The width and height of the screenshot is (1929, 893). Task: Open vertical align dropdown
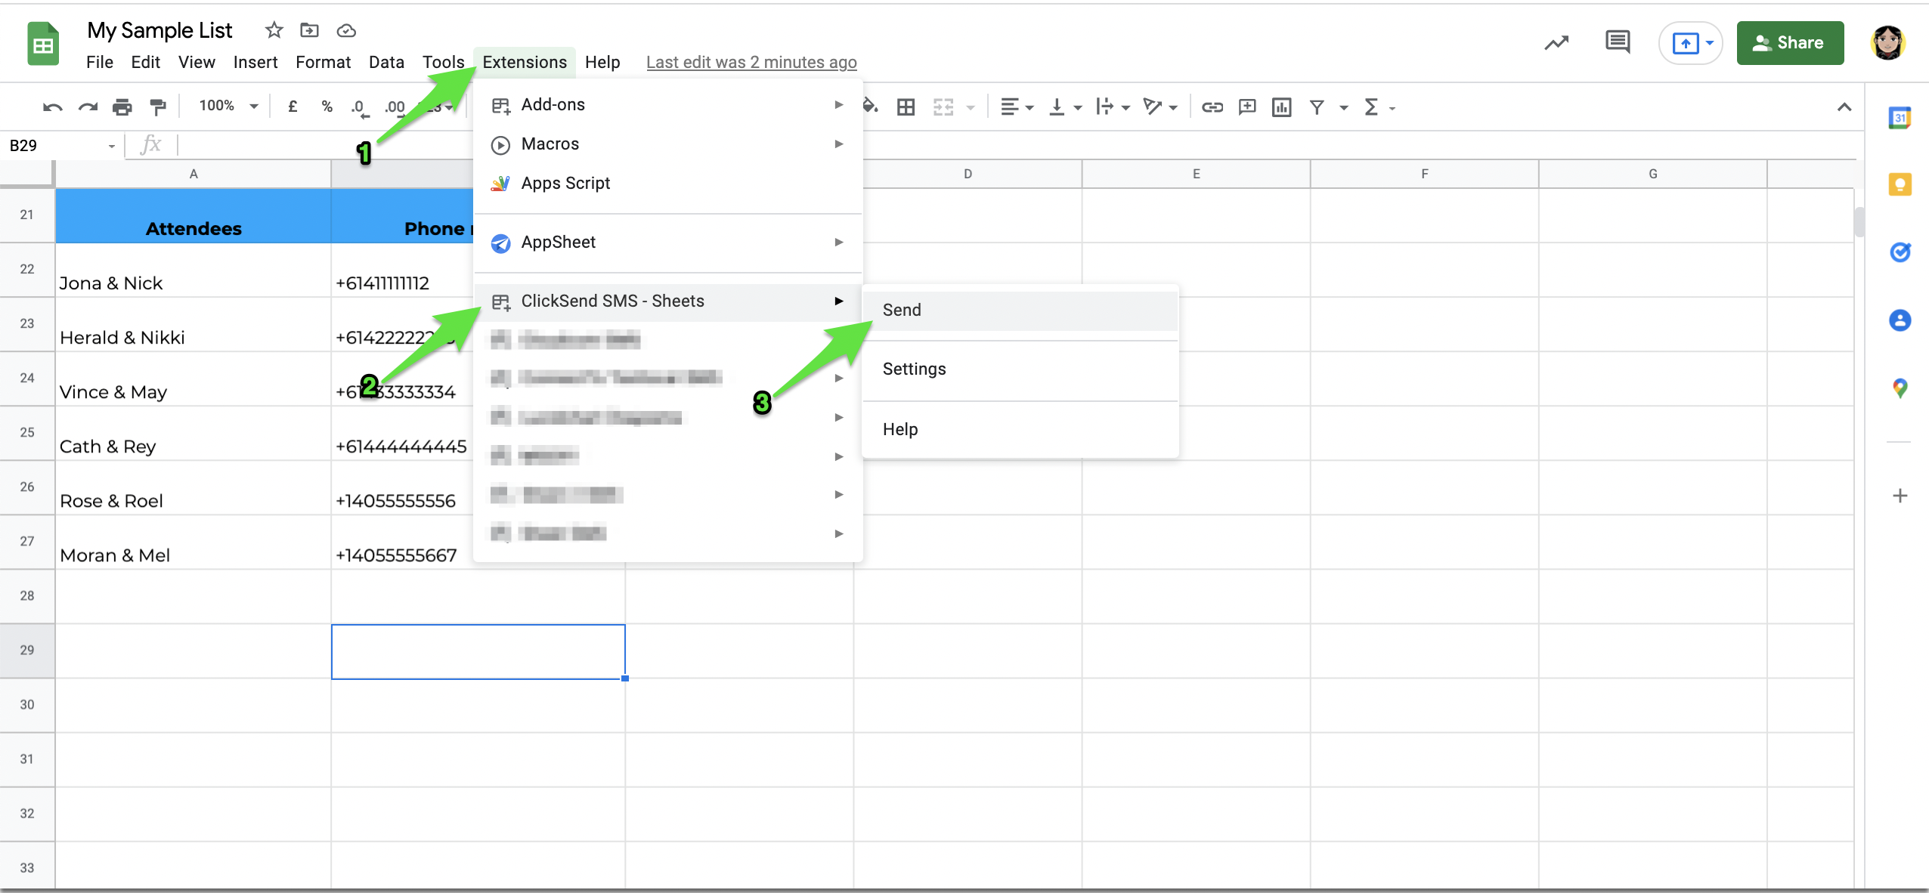[x=1066, y=107]
